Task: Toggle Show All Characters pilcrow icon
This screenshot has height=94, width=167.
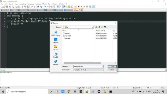Action: 61,7
